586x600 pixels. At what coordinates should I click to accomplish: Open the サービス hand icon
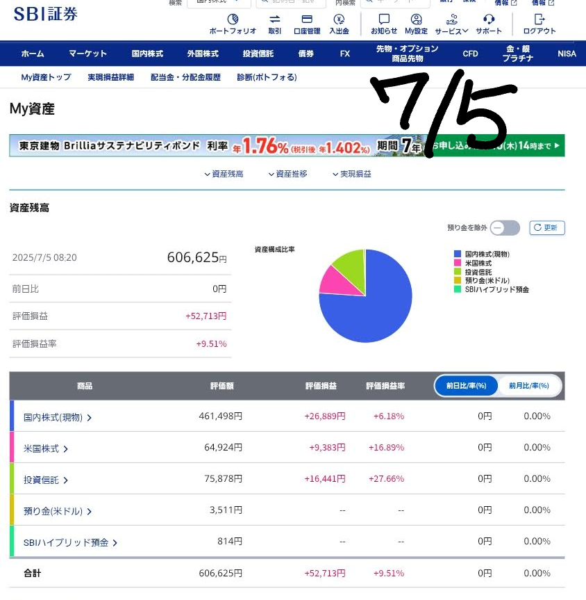click(452, 19)
